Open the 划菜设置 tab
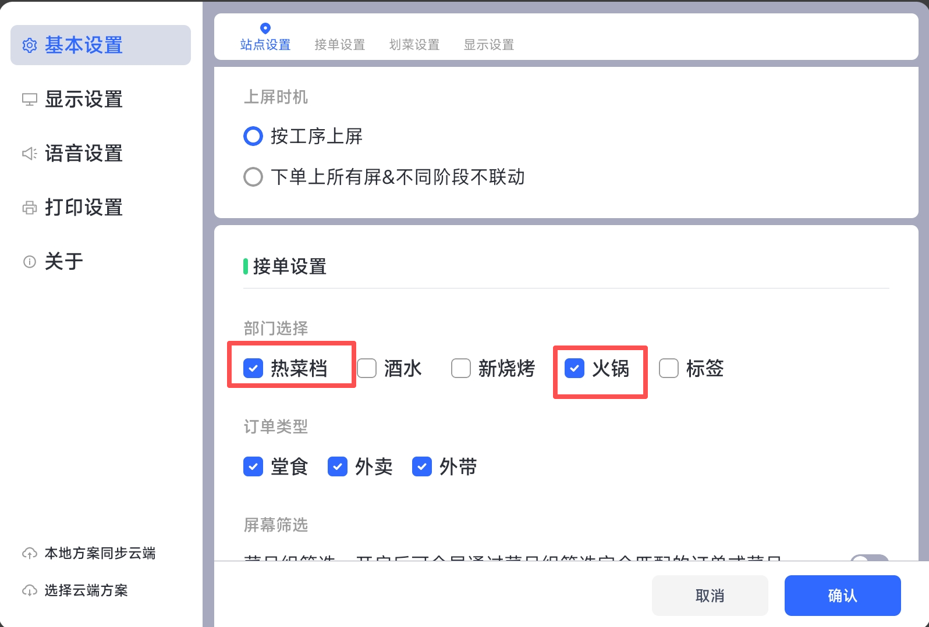Screen dimensions: 929x627 pos(414,45)
